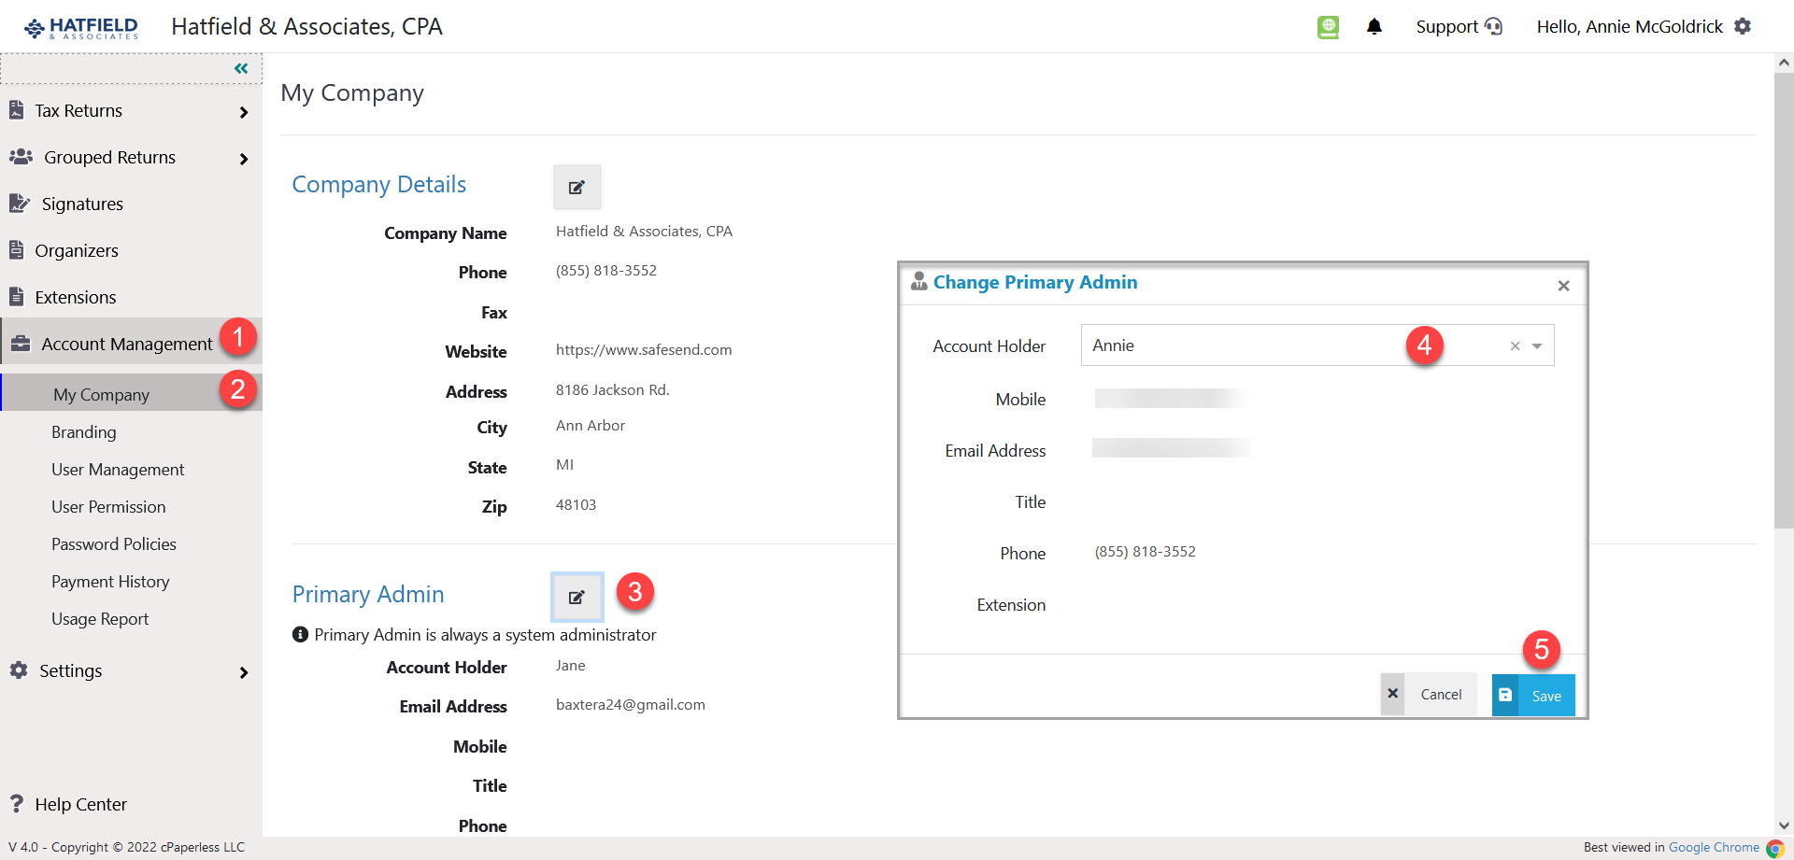Click the green status icon in the top bar
The height and width of the screenshot is (860, 1794).
[x=1328, y=26]
